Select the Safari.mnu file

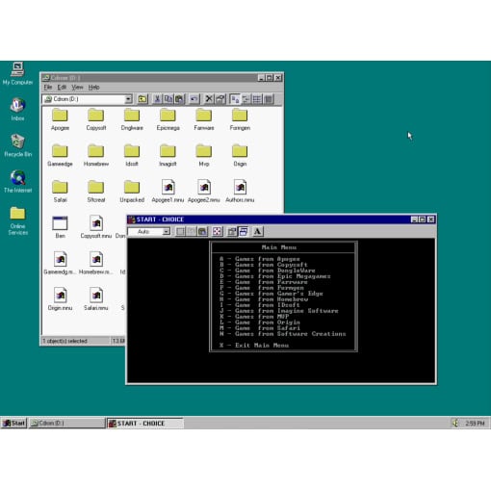pyautogui.click(x=96, y=299)
